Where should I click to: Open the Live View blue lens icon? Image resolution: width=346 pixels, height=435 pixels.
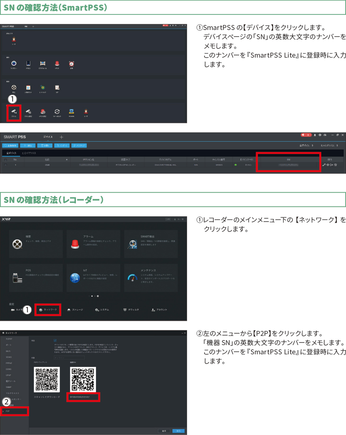14,64
